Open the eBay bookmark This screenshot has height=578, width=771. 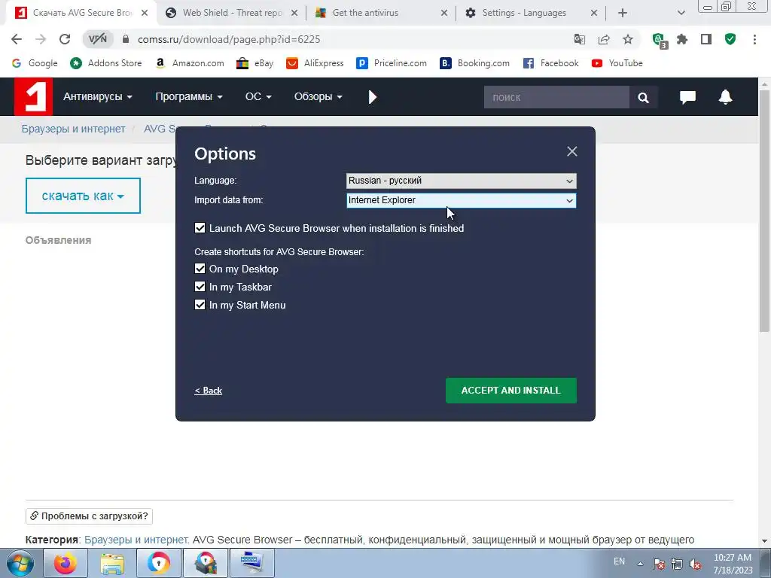(254, 63)
